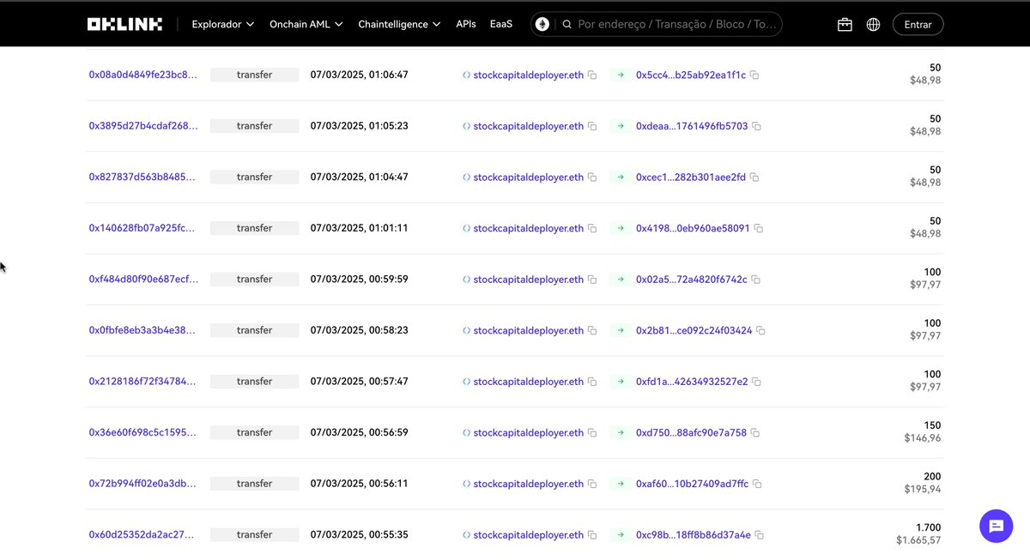The width and height of the screenshot is (1030, 560).
Task: Click transfer tag in 01:06:47 row
Action: click(x=254, y=75)
